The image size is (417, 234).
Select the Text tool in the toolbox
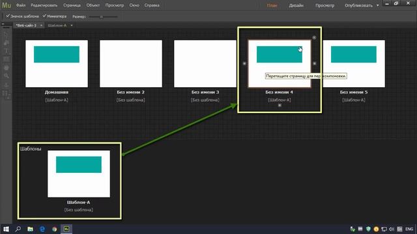[6, 51]
